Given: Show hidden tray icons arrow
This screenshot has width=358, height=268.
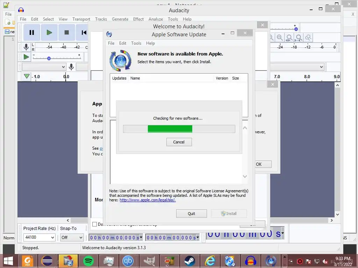Looking at the screenshot, I should click(291, 261).
